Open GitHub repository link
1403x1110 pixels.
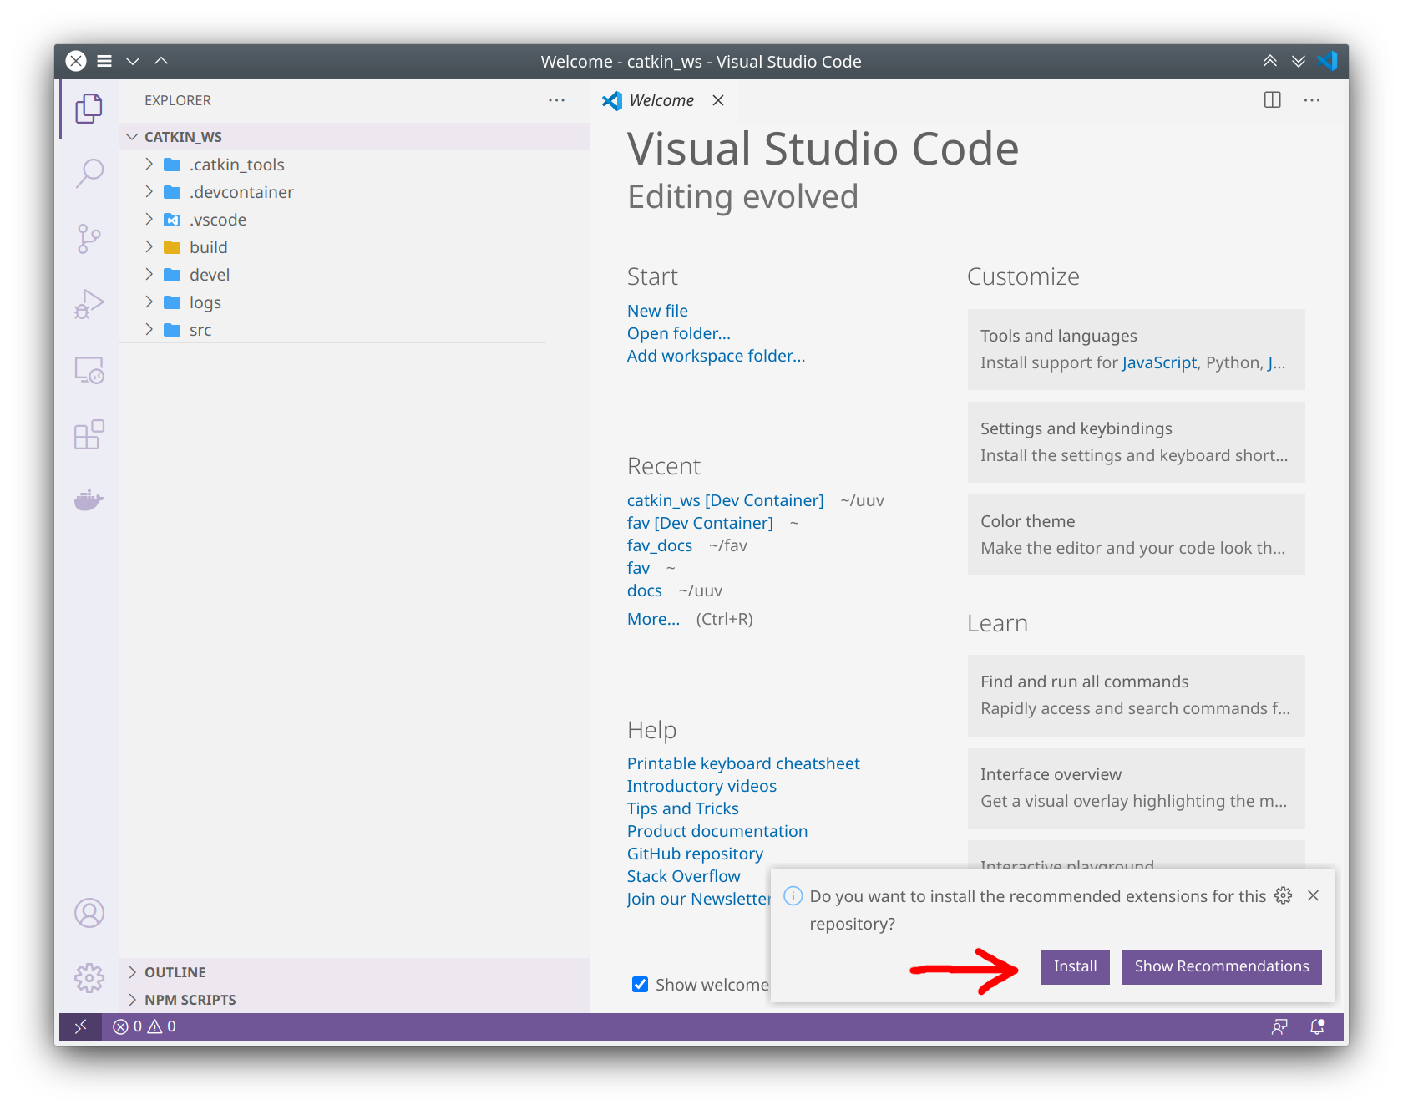tap(695, 854)
